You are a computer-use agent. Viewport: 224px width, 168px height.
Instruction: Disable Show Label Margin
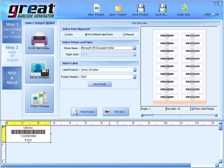click(192, 109)
